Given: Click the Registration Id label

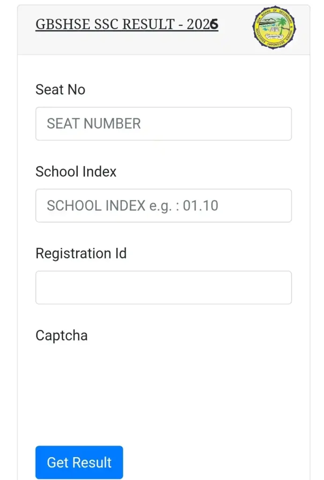Looking at the screenshot, I should point(81,254).
